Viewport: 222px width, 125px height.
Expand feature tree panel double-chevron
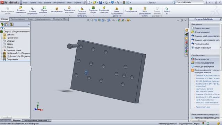[29, 24]
